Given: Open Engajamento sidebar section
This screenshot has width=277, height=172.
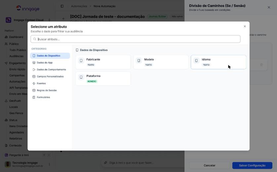Looking at the screenshot, I should (17, 63).
